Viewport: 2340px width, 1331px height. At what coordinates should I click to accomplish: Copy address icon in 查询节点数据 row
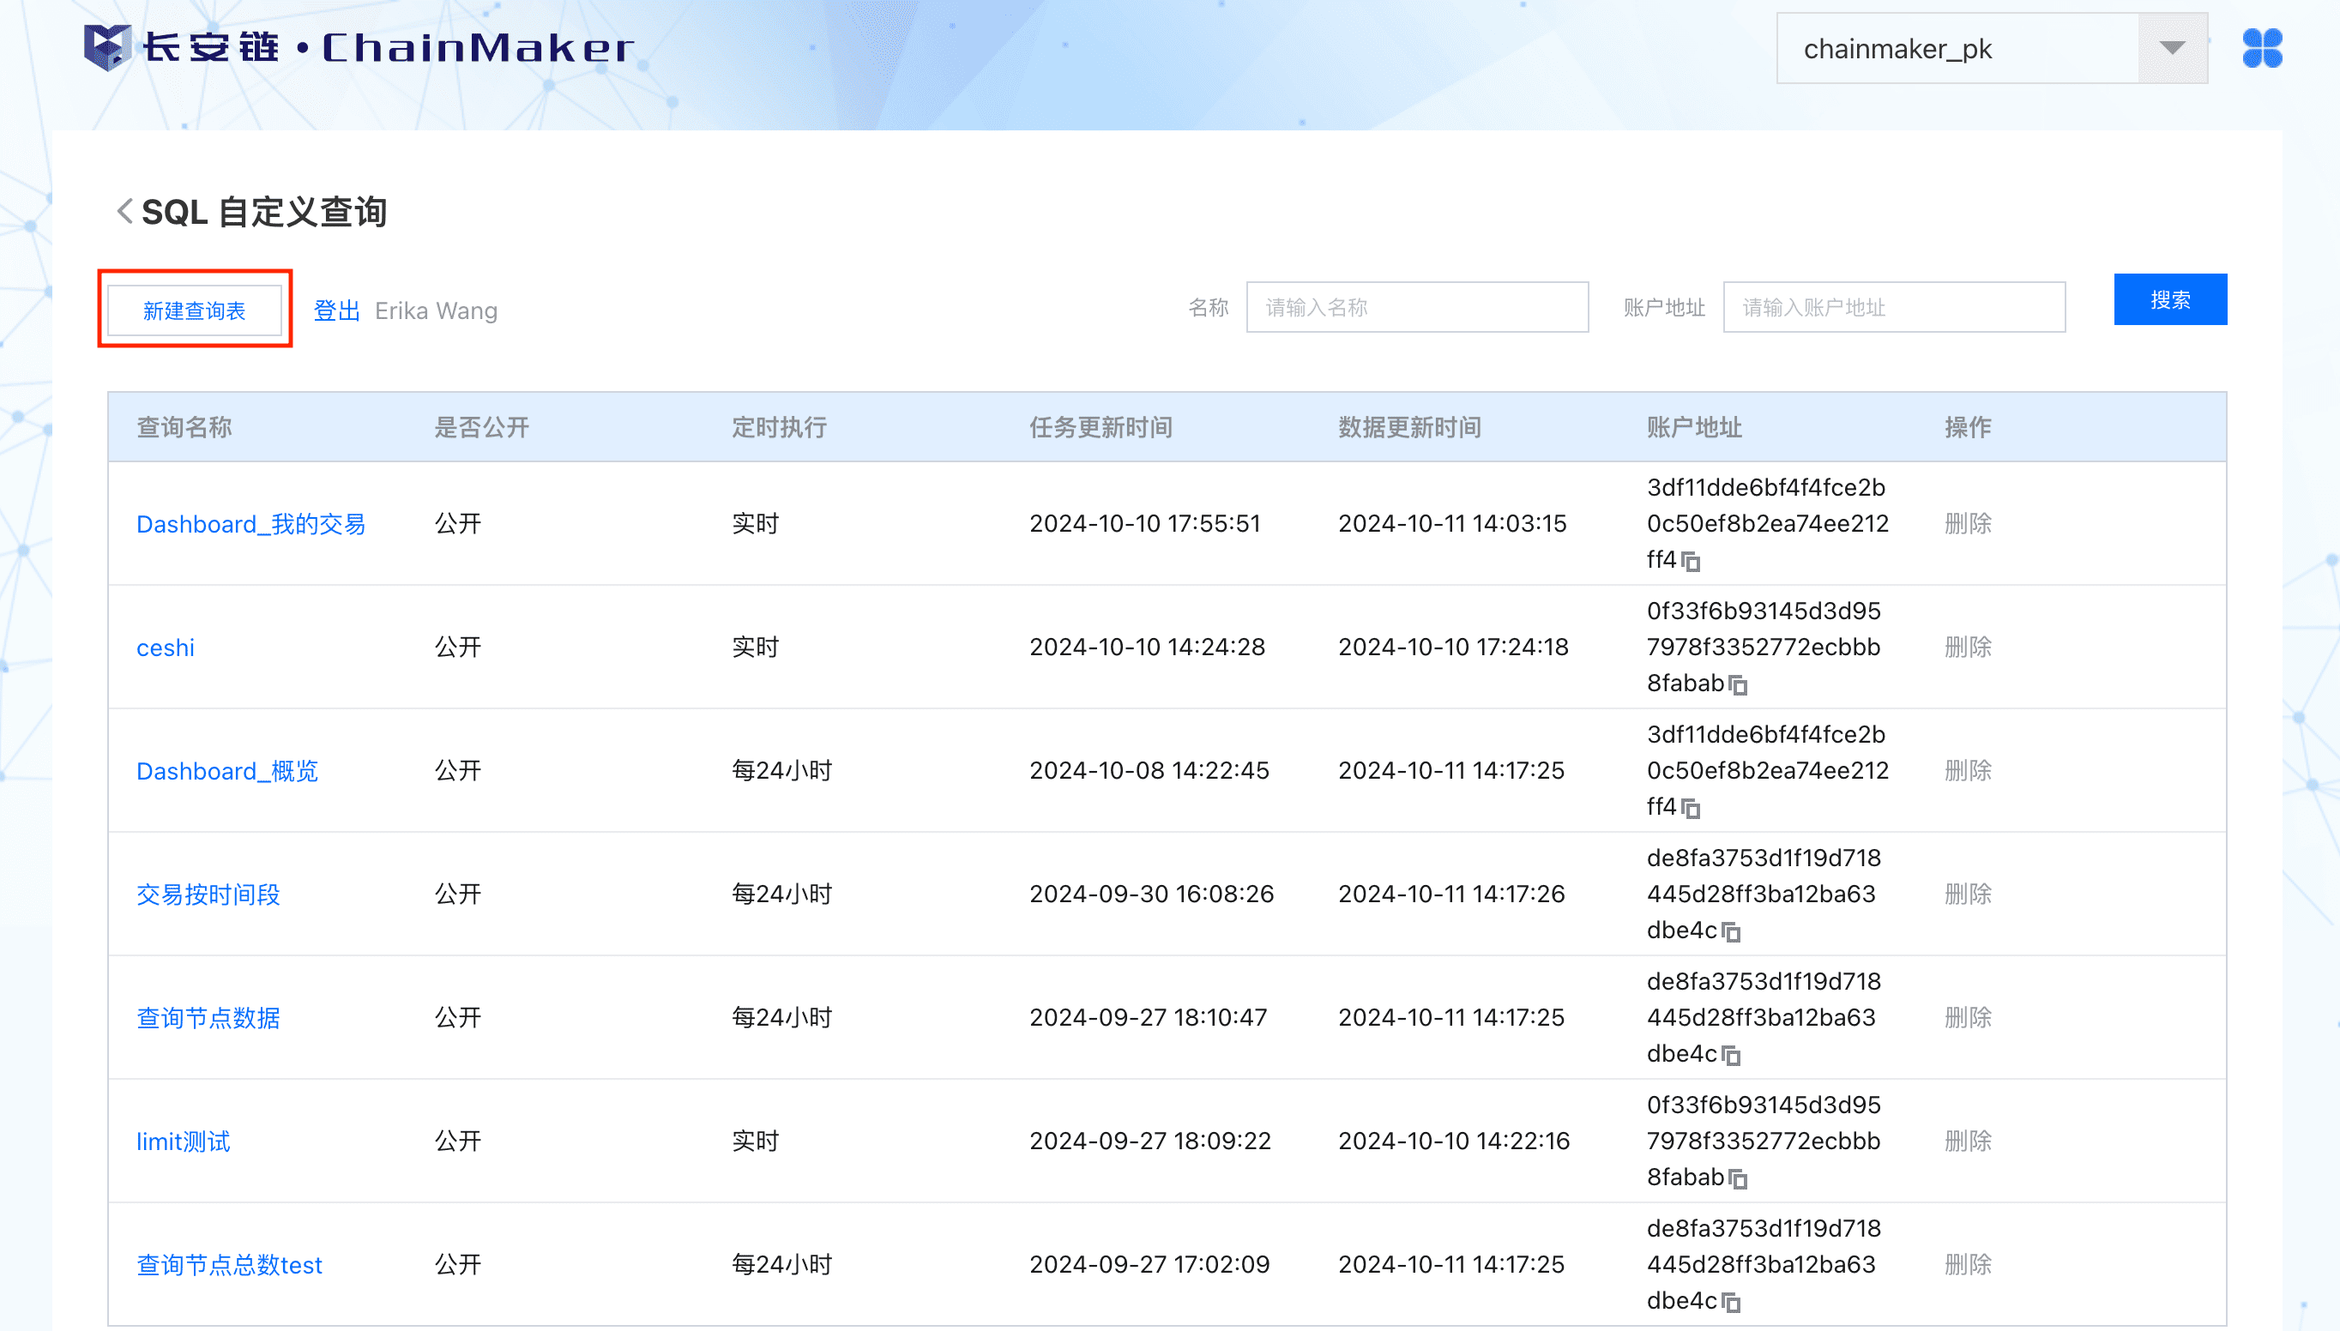(1731, 1055)
